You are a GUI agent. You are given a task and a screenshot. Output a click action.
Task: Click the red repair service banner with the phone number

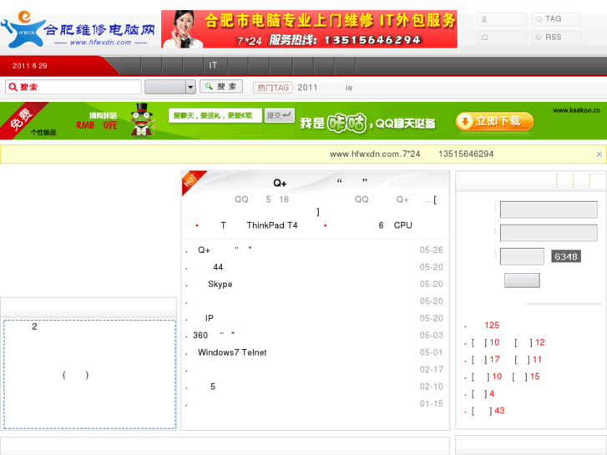click(309, 29)
